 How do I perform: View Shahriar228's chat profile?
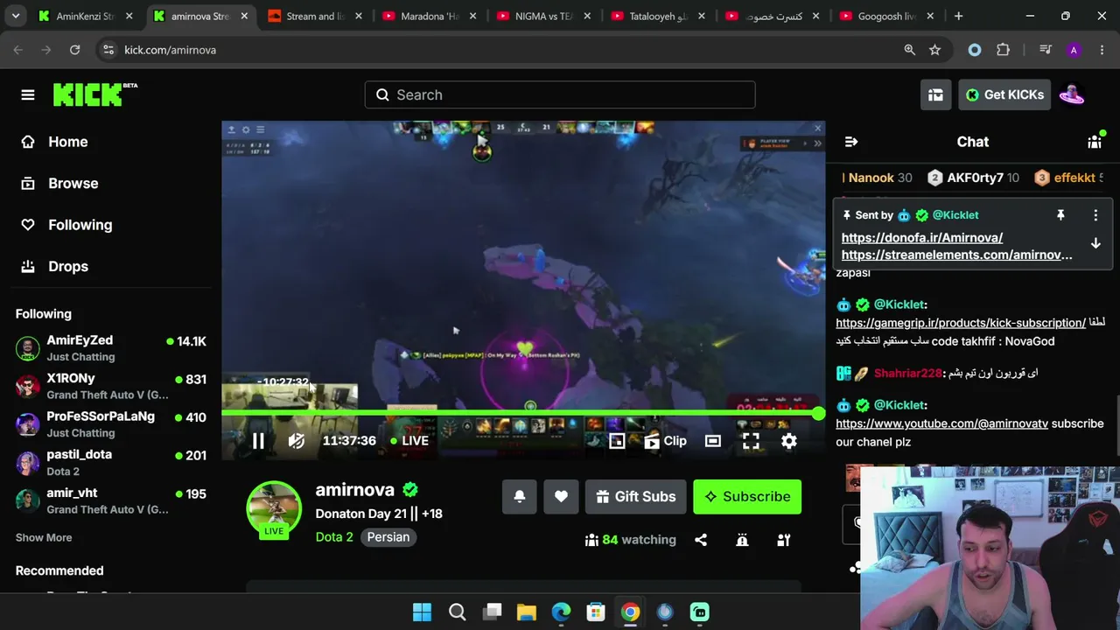(x=908, y=374)
